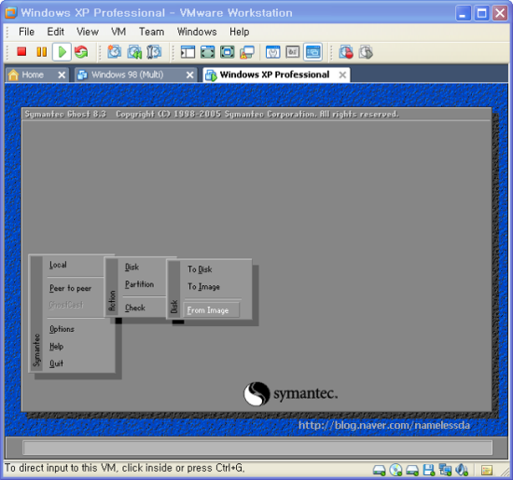This screenshot has height=480, width=513.
Task: Open the Team menu
Action: [x=152, y=32]
